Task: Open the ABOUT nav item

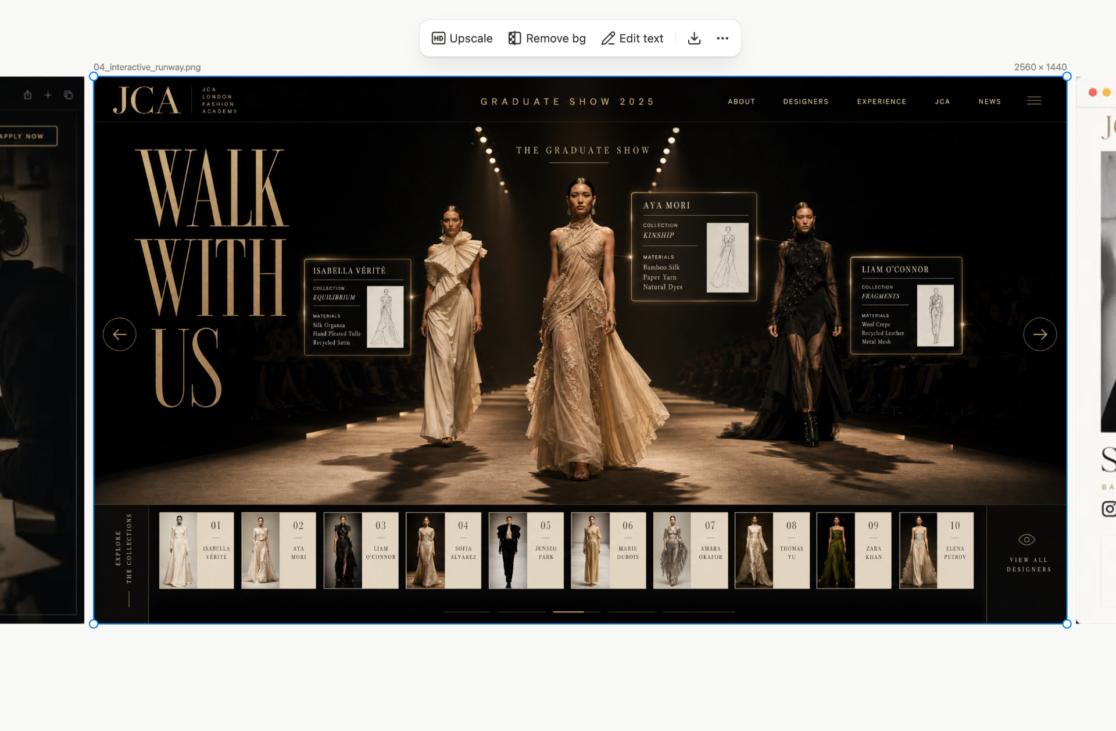Action: [741, 101]
